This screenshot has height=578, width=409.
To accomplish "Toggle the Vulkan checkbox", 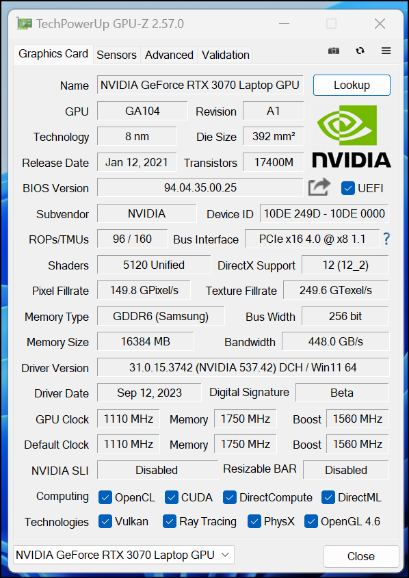I will tap(105, 522).
